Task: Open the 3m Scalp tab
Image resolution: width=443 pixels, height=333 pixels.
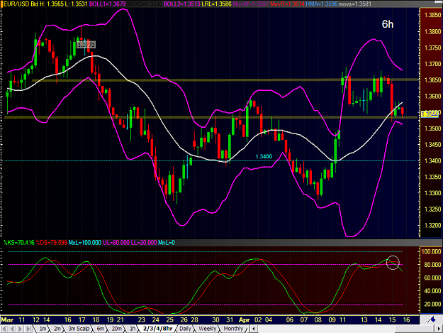Action: (x=79, y=329)
